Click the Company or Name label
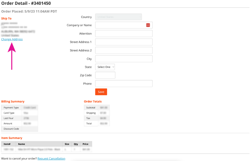This screenshot has height=161, width=251. [79, 25]
